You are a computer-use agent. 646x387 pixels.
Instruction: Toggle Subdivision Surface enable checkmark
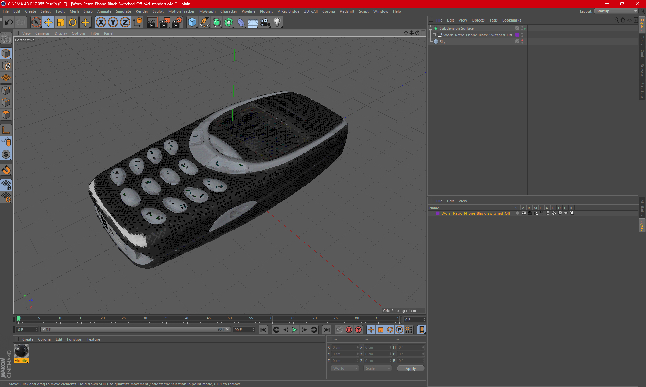tap(525, 28)
